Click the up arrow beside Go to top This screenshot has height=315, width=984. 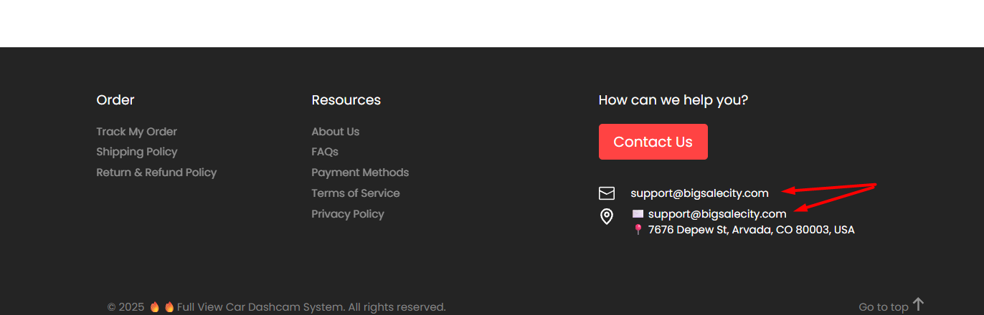(x=918, y=304)
